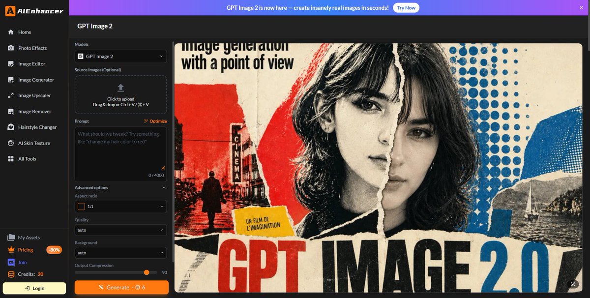
Task: Click the AI Skin Texture icon
Action: (x=11, y=143)
